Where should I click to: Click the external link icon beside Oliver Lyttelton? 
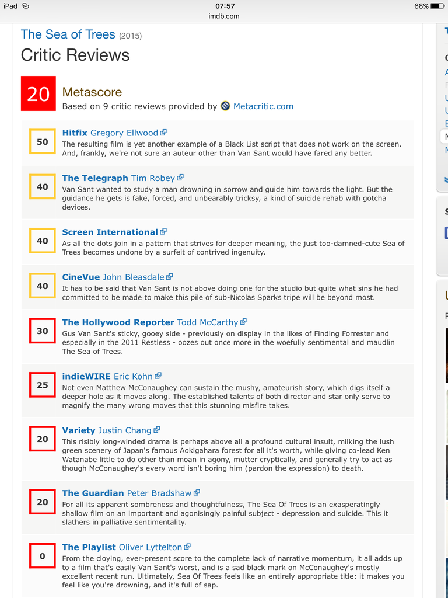tap(187, 547)
